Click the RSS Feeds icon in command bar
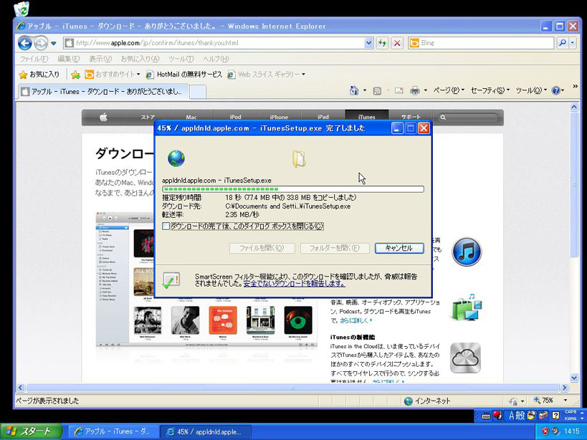Screen dimensions: 587x440 pyautogui.click(x=377, y=90)
